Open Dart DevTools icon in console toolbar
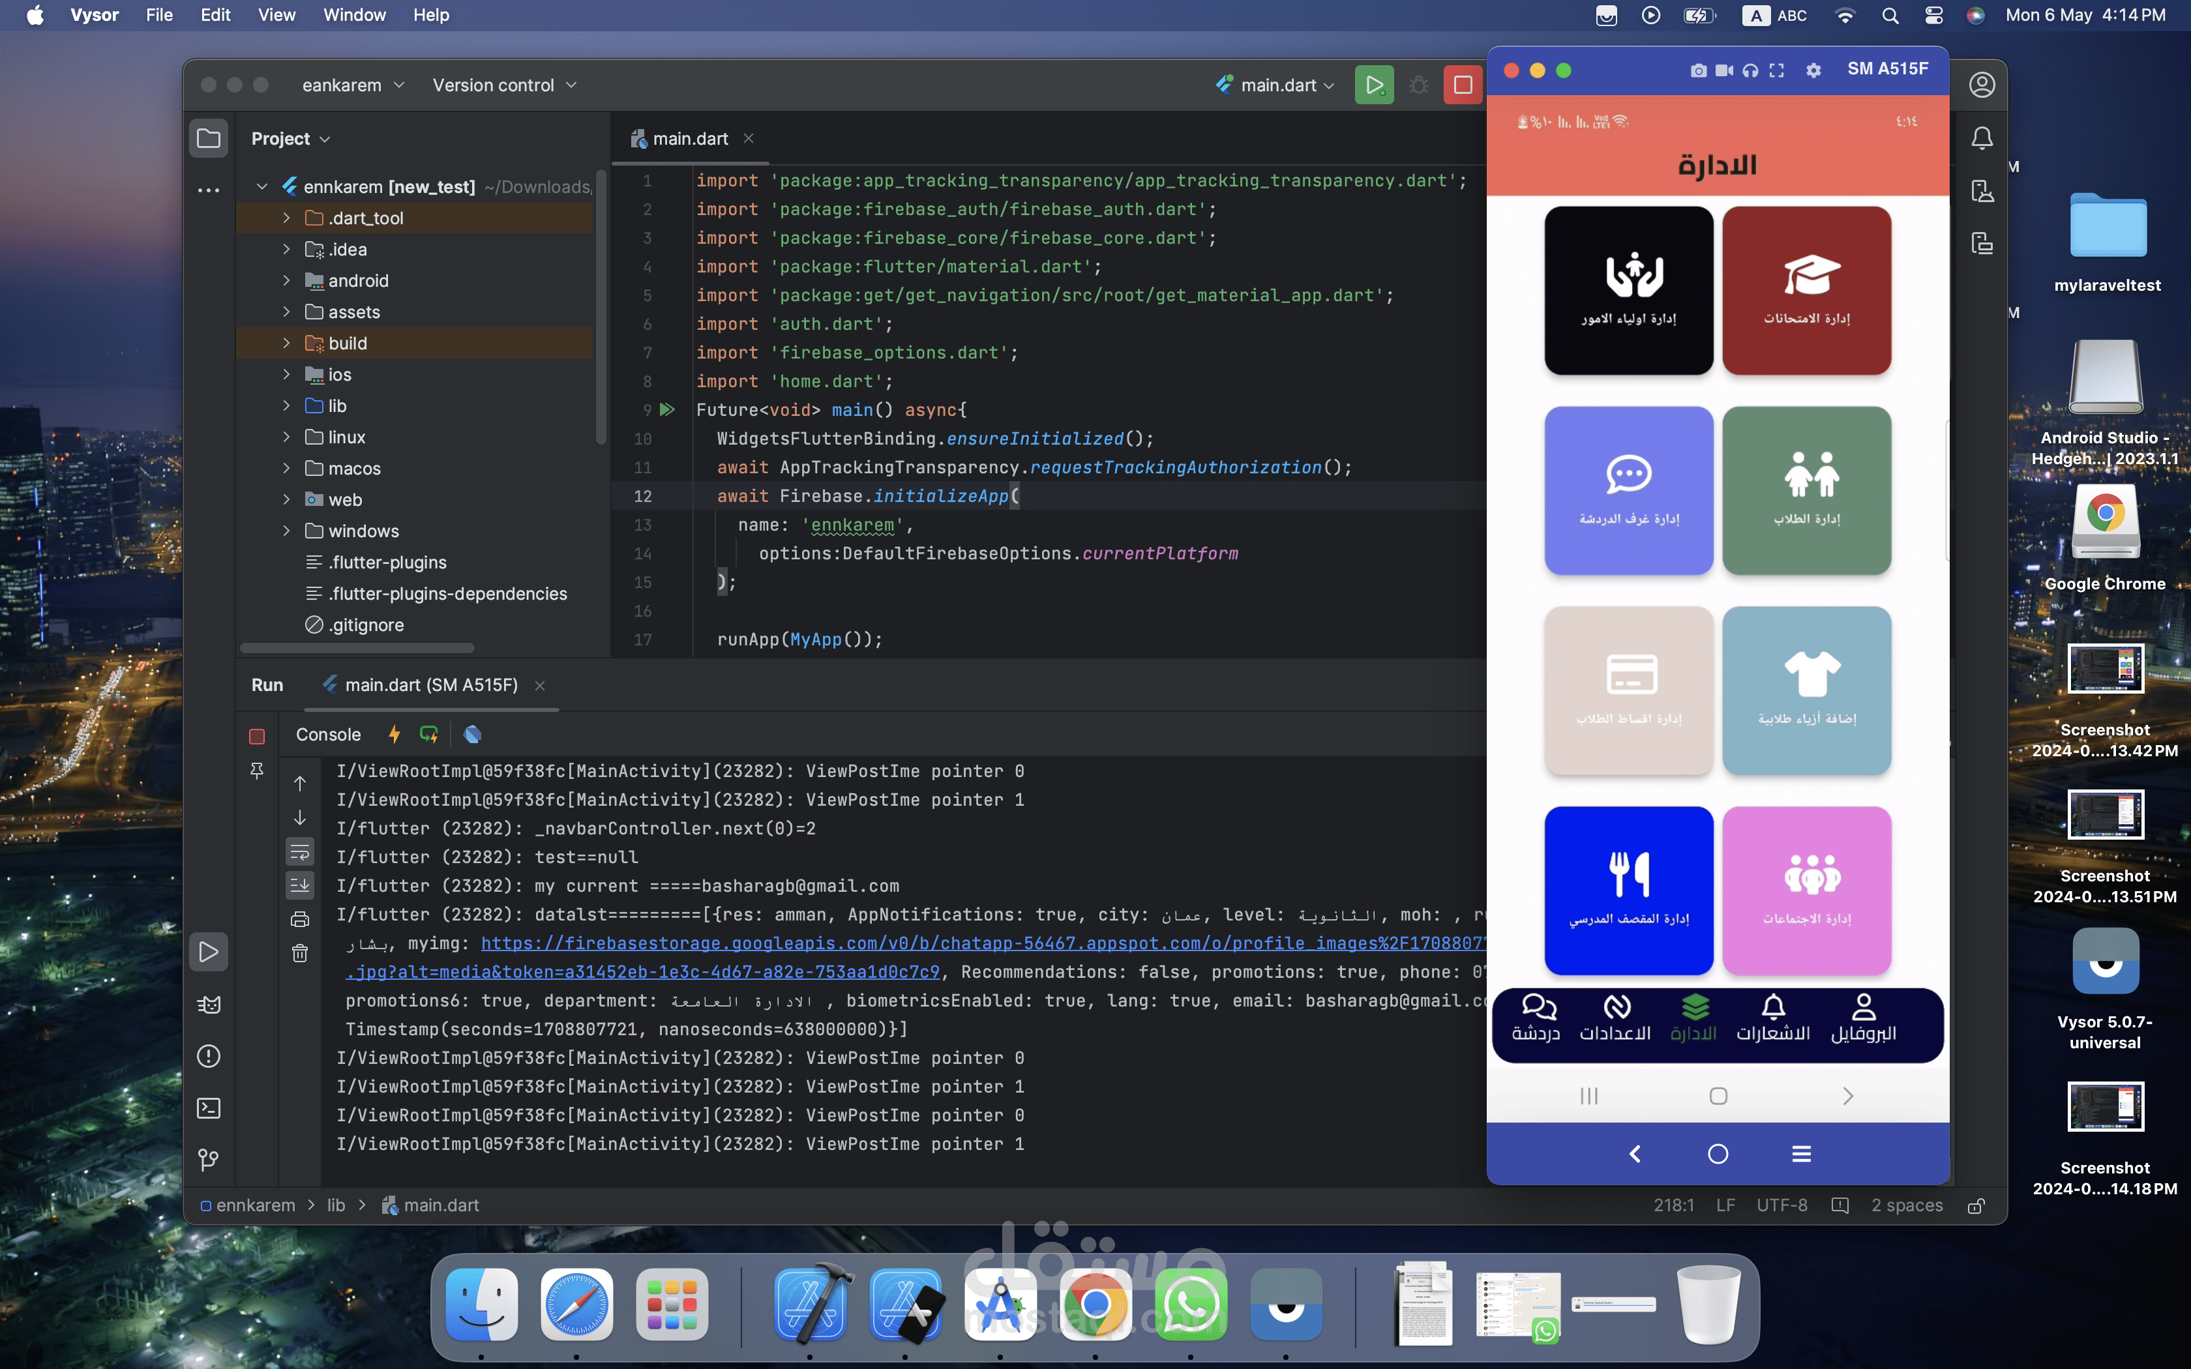 pyautogui.click(x=471, y=734)
